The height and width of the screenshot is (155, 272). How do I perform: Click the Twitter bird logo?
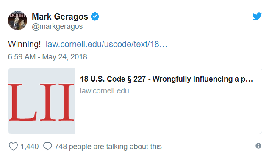pos(257,16)
